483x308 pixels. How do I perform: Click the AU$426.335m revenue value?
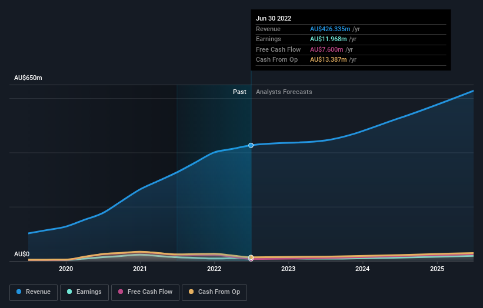pyautogui.click(x=330, y=29)
